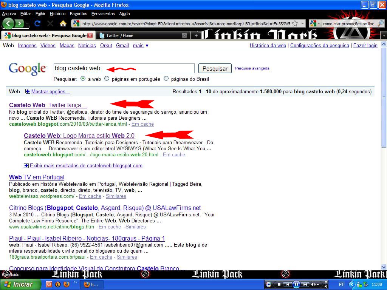Screen dimensions: 387x290
Task: Click the Windows Iniciar start button
Action: tap(20, 284)
